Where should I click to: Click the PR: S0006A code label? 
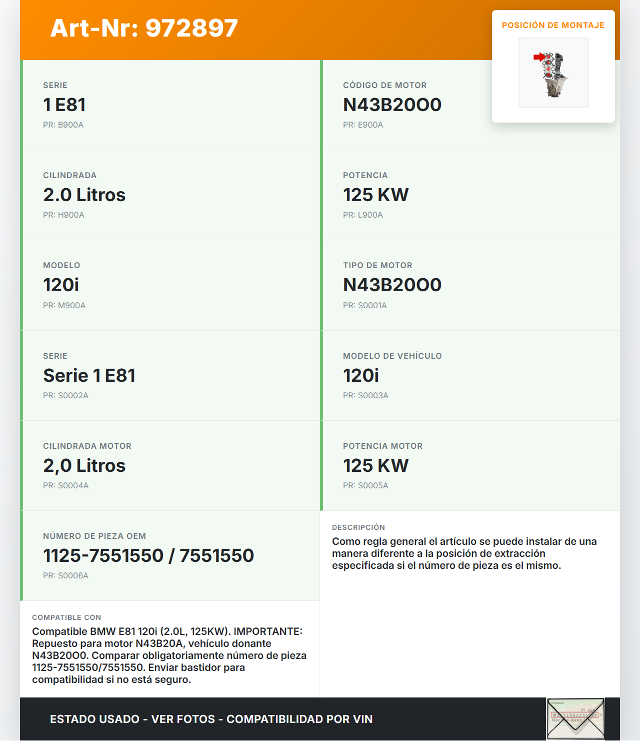65,576
